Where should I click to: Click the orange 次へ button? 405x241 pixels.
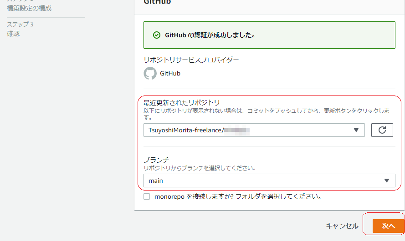click(389, 226)
